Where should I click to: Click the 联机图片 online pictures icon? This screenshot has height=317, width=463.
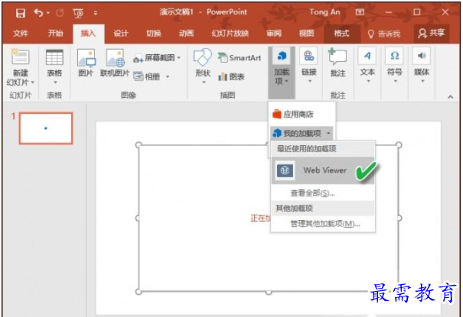click(x=115, y=58)
